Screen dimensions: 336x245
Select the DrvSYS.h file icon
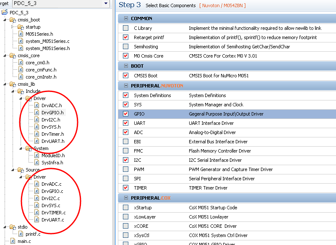(37, 127)
